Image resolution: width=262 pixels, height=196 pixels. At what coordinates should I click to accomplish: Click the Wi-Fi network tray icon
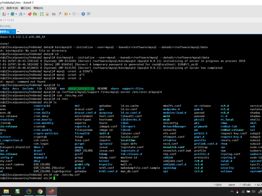coord(243,192)
